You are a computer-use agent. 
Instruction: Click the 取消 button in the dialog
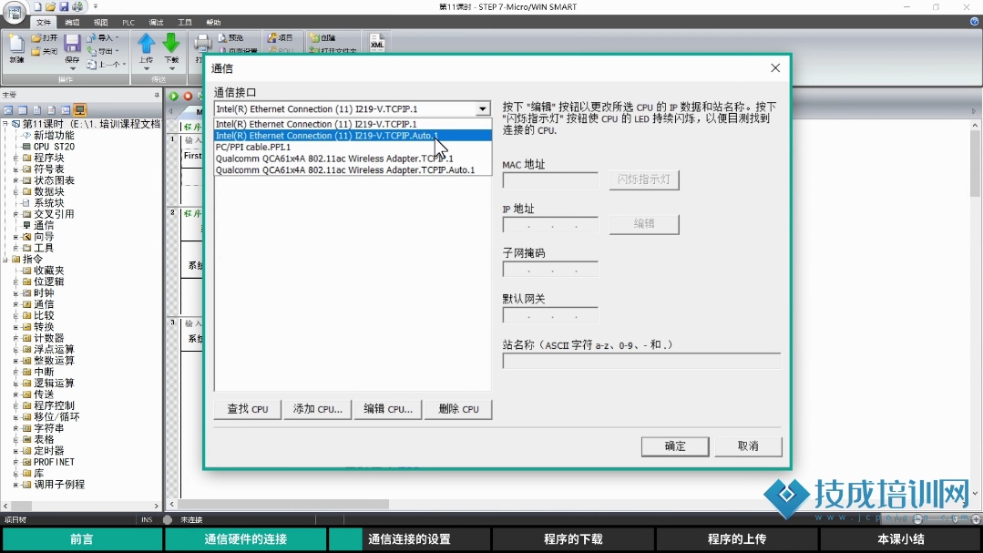click(x=748, y=446)
